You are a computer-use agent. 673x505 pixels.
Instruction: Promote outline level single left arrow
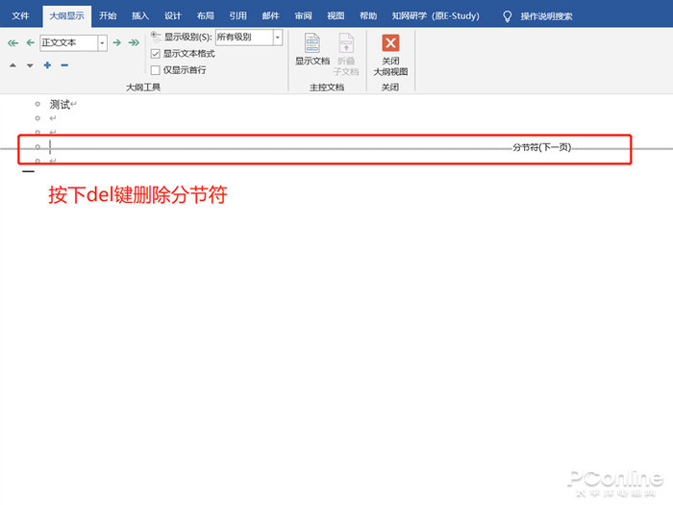tap(30, 42)
